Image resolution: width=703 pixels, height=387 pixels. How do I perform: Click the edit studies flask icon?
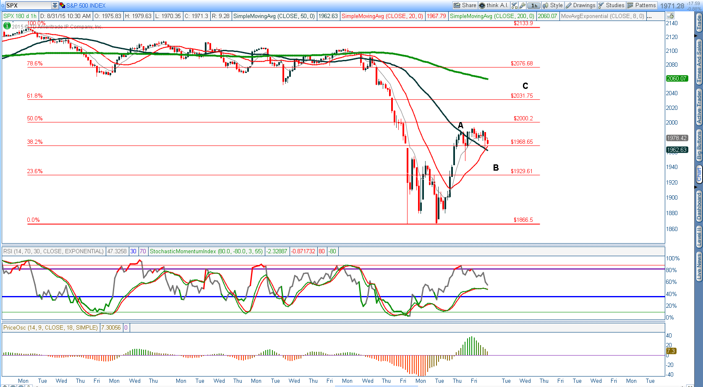click(515, 5)
